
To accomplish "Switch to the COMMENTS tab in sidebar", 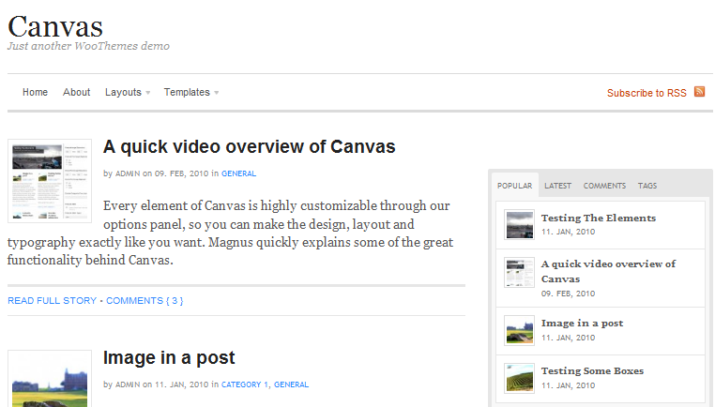I will click(x=604, y=186).
